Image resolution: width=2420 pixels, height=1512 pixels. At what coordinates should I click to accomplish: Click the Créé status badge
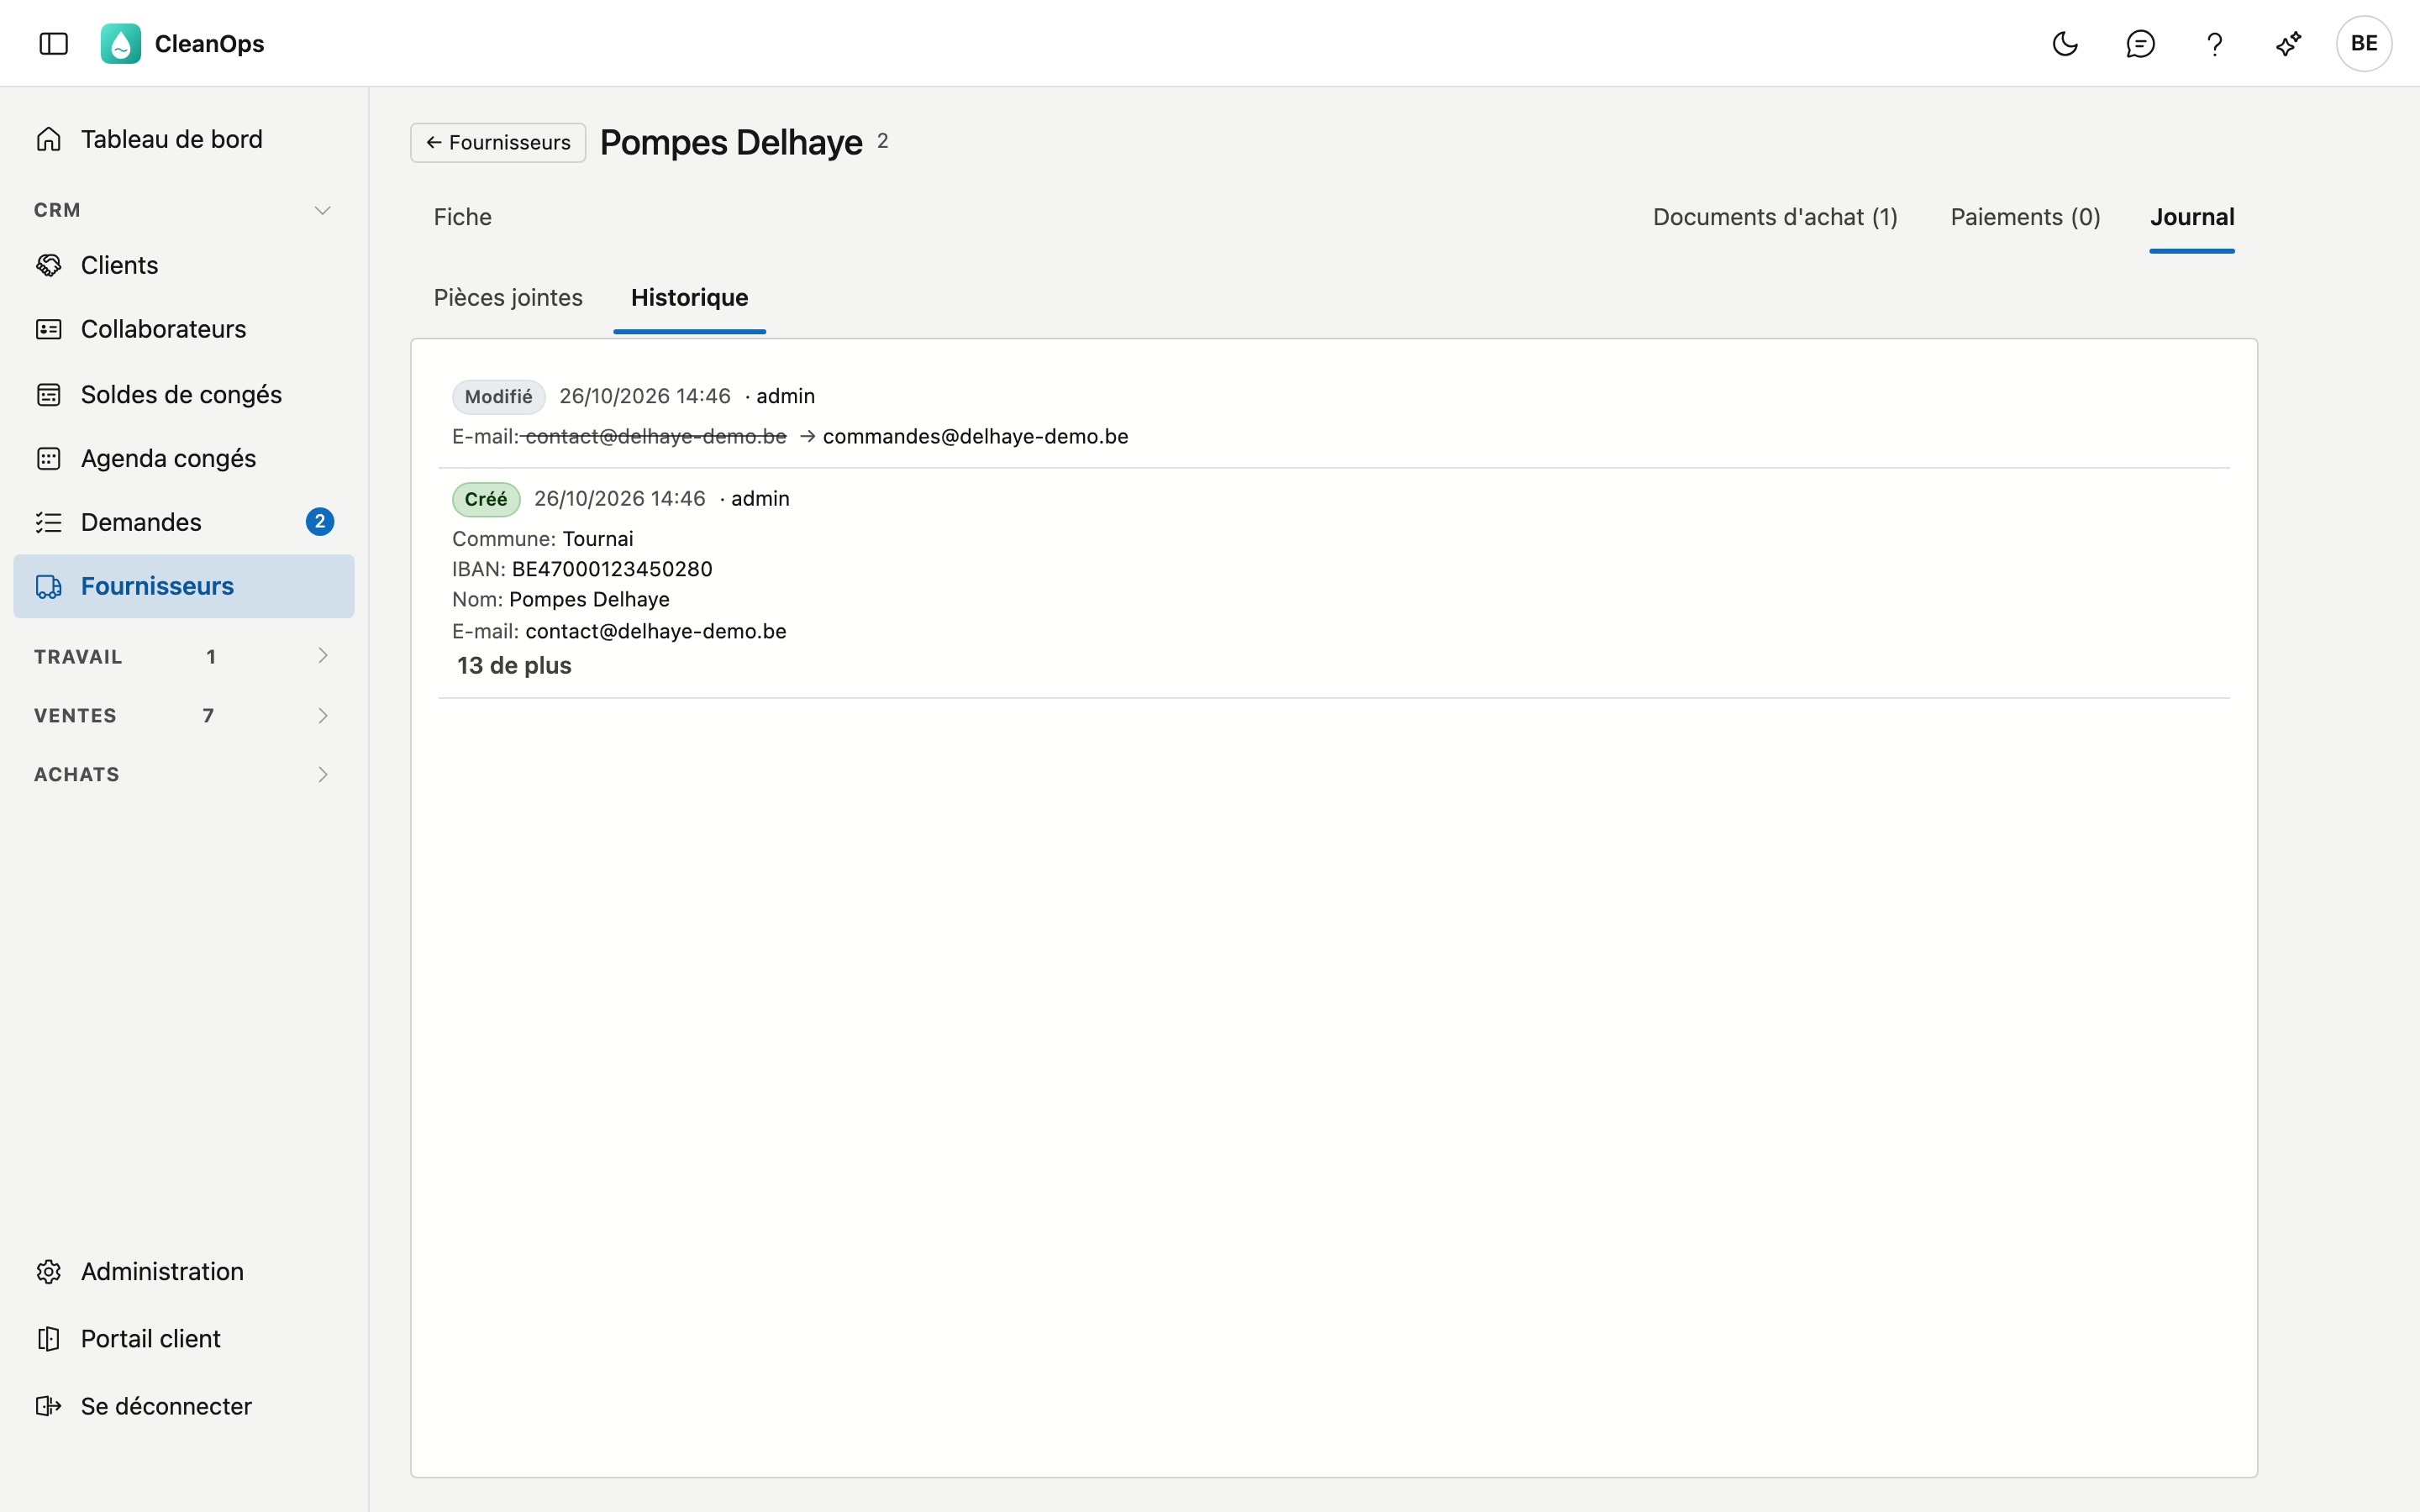click(x=486, y=499)
